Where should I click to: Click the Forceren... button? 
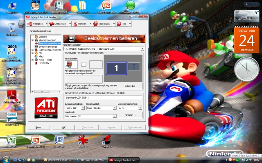click(130, 115)
